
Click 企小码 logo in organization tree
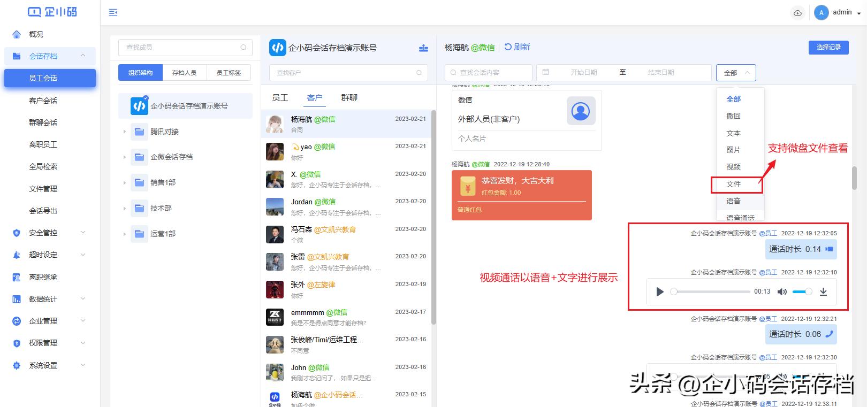(139, 106)
